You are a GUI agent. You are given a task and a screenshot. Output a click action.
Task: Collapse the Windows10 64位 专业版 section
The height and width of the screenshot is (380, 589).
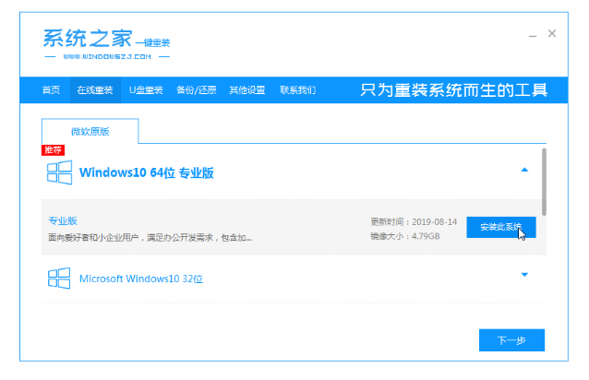tap(524, 170)
